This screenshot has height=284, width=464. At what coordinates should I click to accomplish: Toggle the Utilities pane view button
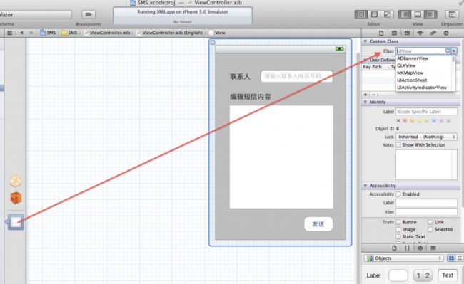(x=430, y=14)
